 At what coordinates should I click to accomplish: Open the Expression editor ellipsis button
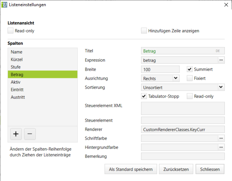click(x=221, y=60)
